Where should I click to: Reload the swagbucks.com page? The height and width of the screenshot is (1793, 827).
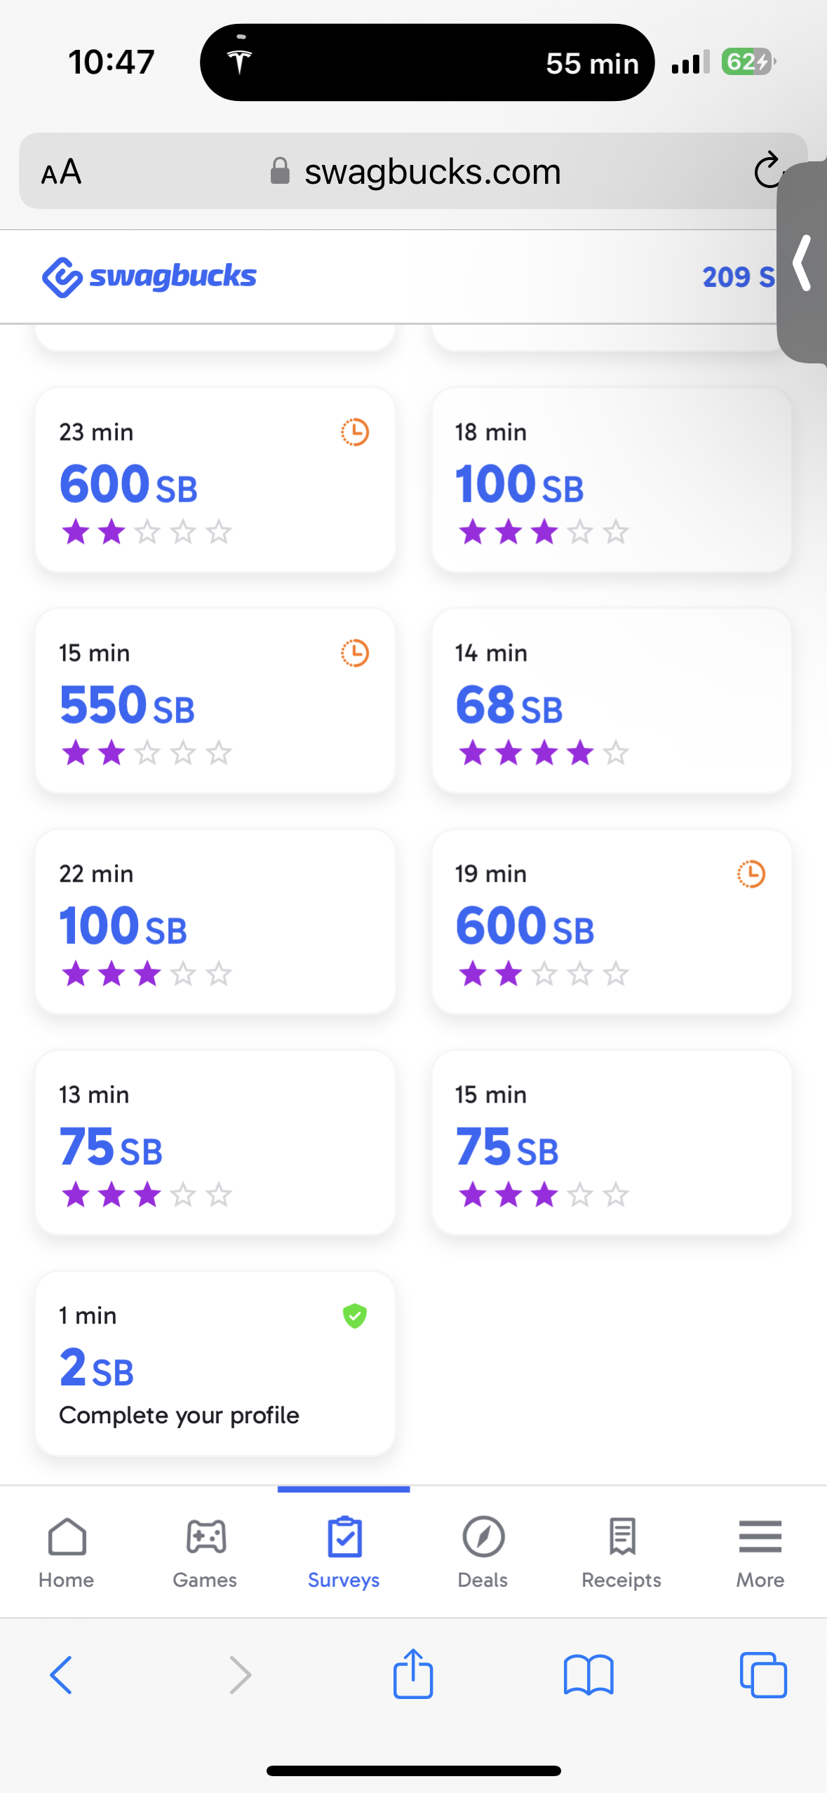pyautogui.click(x=767, y=170)
